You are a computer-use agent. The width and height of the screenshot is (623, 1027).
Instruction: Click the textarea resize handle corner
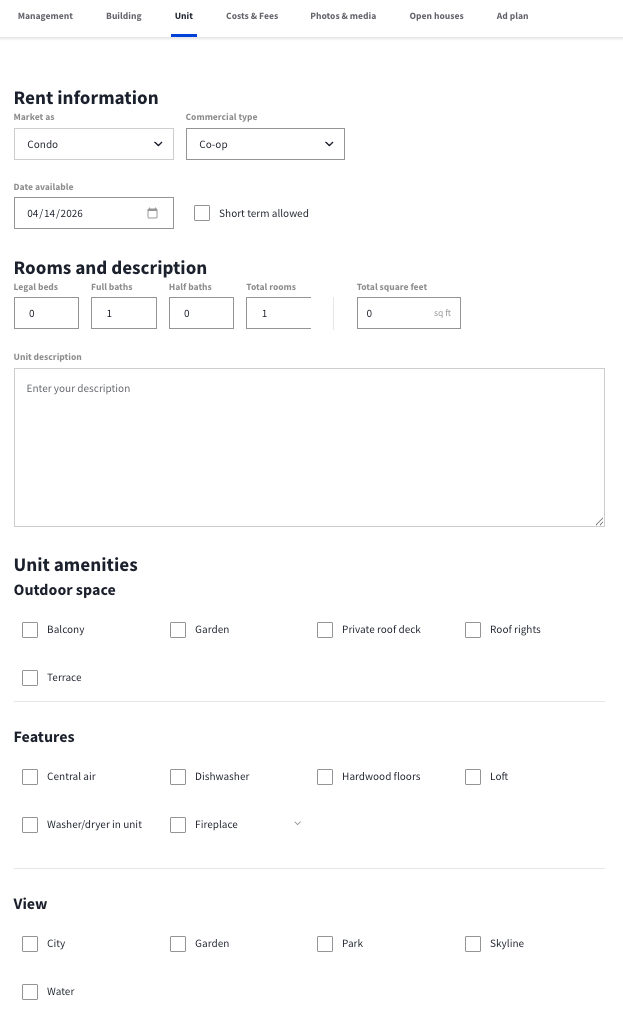599,522
